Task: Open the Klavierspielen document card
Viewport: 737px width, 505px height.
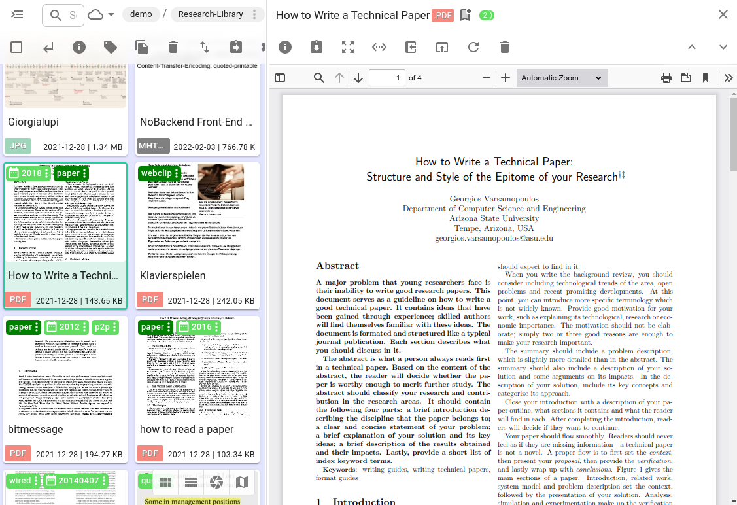Action: tap(197, 235)
